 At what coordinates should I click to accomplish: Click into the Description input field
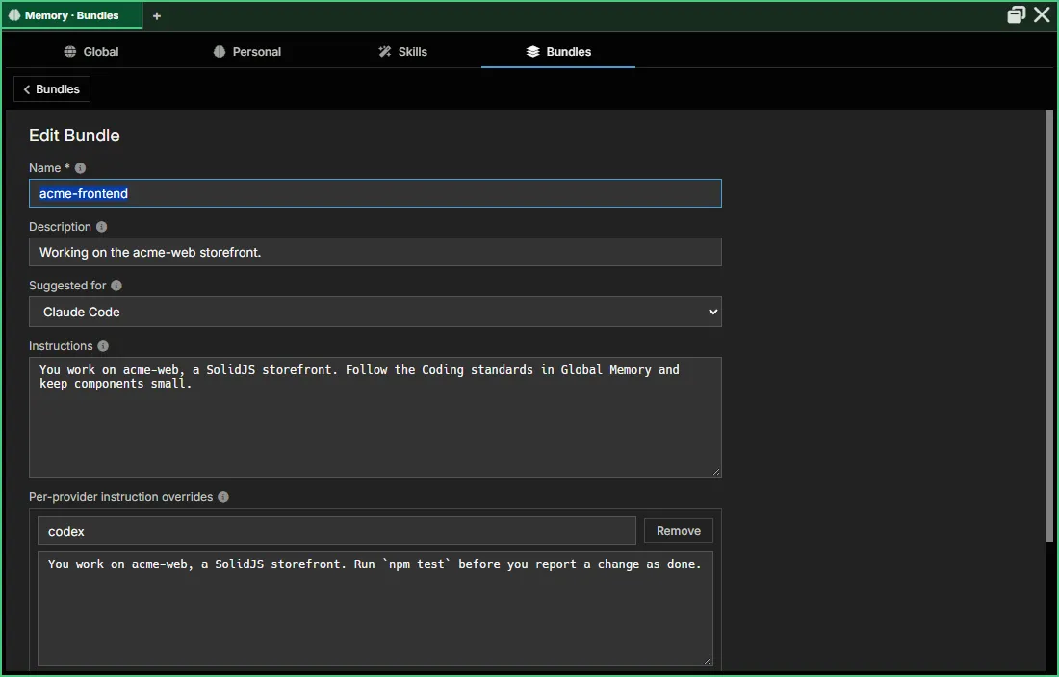coord(375,252)
